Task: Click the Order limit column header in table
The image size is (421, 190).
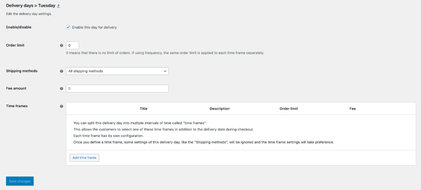Action: tap(289, 109)
